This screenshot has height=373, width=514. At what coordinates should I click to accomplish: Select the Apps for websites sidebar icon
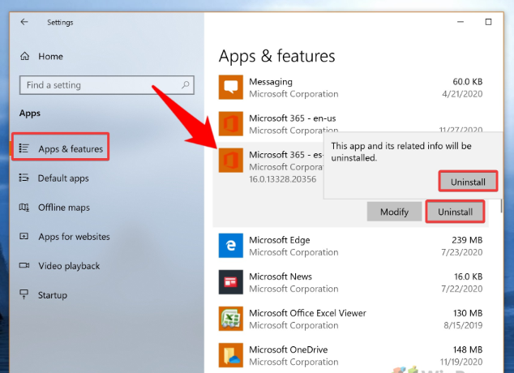24,236
